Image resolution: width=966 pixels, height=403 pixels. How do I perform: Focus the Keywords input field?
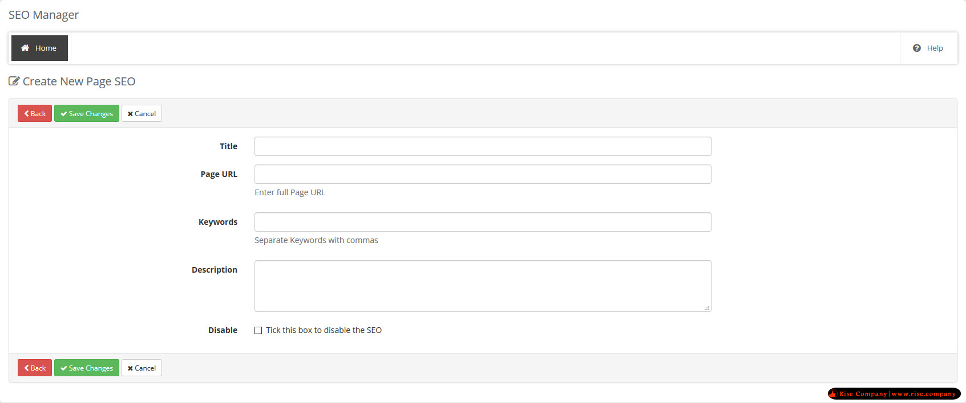483,222
